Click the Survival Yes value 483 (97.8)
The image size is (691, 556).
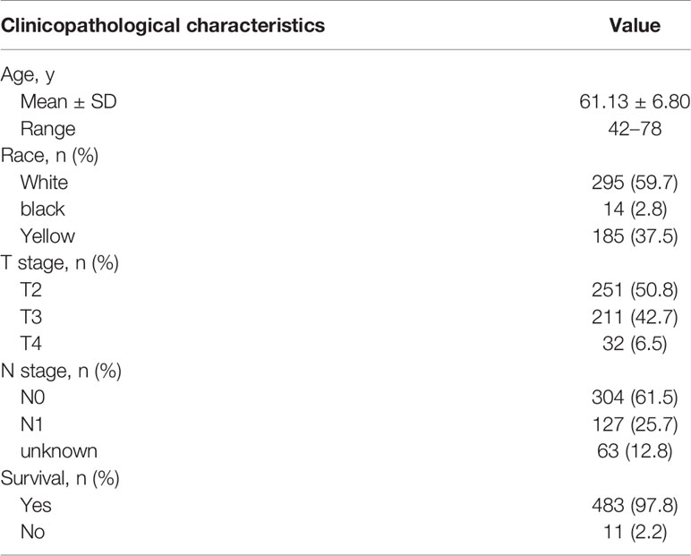(635, 505)
